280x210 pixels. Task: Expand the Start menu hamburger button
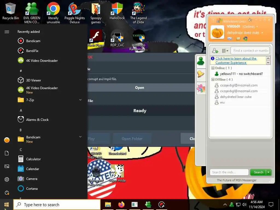[x=7, y=32]
